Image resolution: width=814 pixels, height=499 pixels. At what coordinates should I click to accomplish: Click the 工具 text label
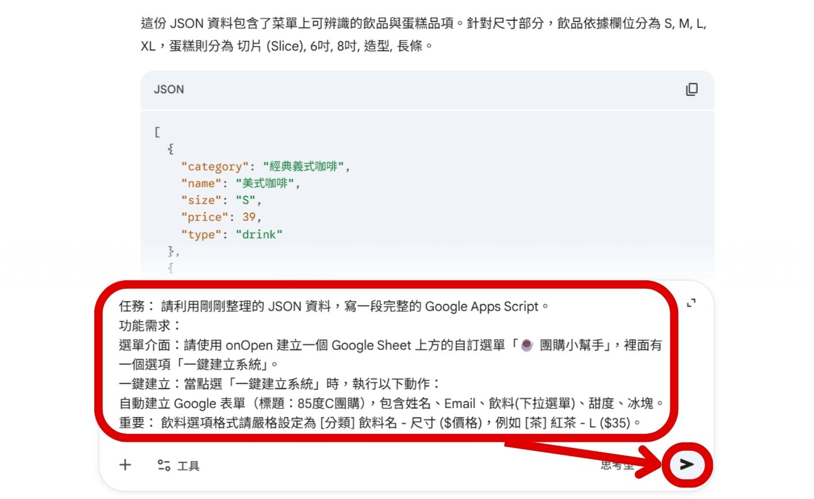tap(188, 465)
